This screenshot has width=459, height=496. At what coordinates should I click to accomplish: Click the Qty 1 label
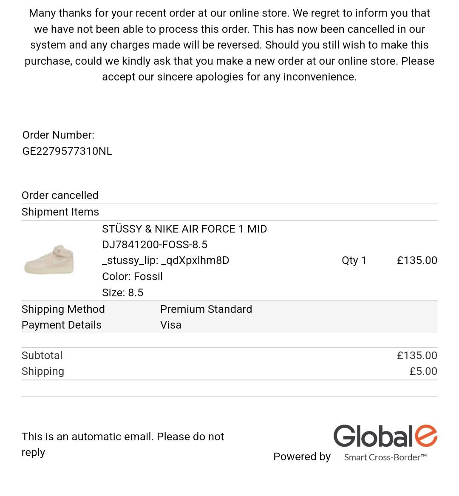(x=354, y=261)
